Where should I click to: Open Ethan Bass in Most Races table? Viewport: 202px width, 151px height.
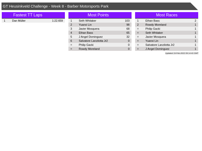click(152, 21)
